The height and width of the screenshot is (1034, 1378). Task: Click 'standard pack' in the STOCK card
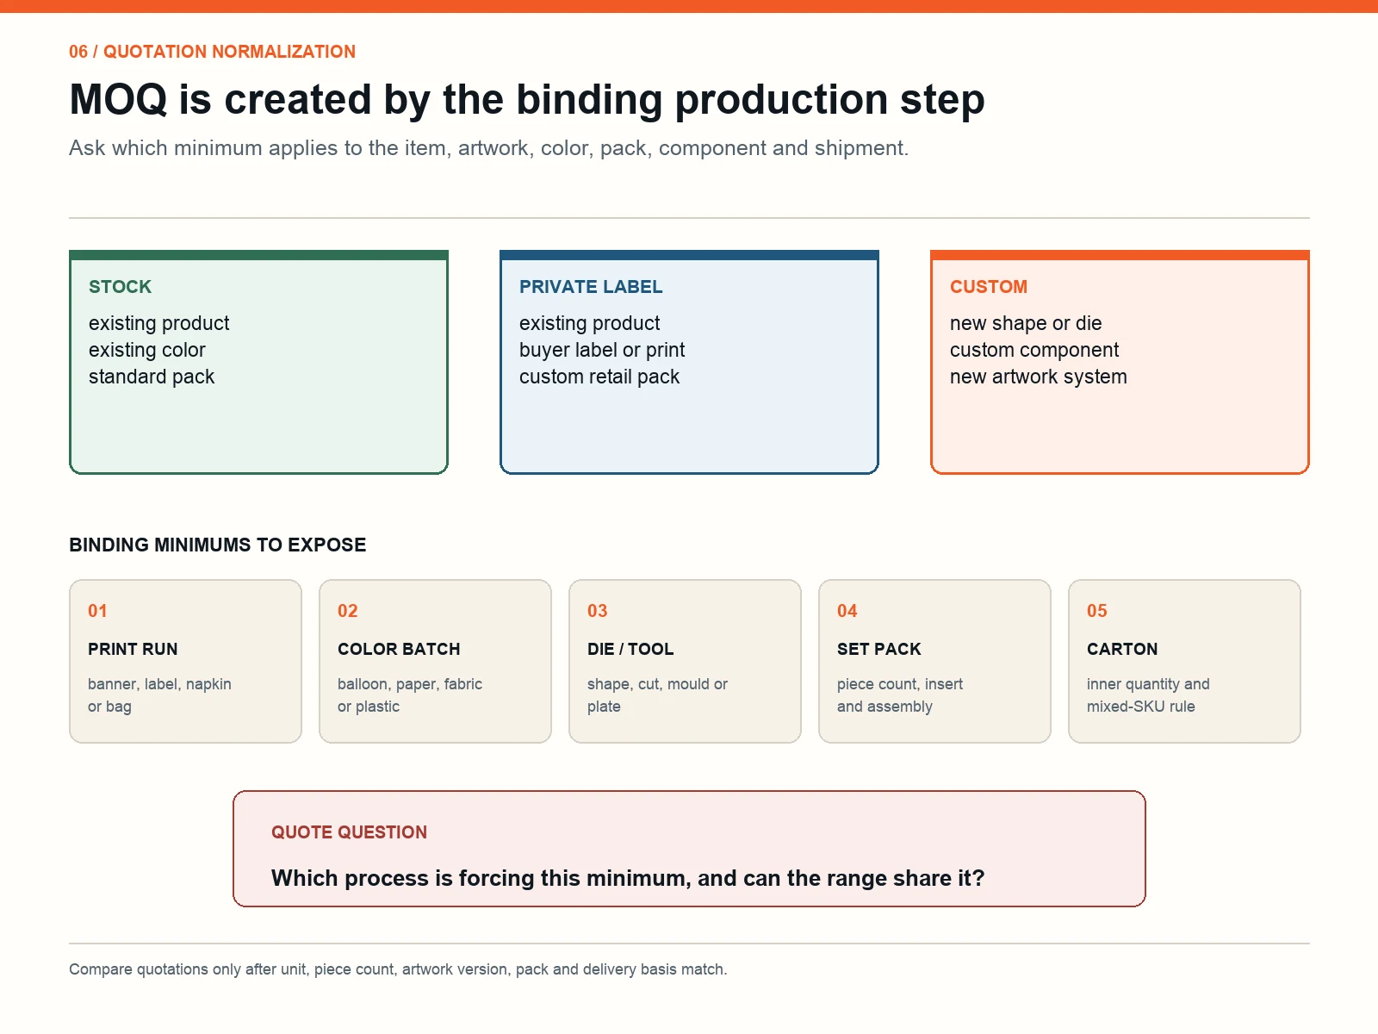152,377
